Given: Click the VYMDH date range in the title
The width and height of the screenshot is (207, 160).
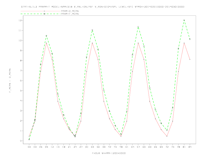Looking at the screenshot, I should (159, 7).
